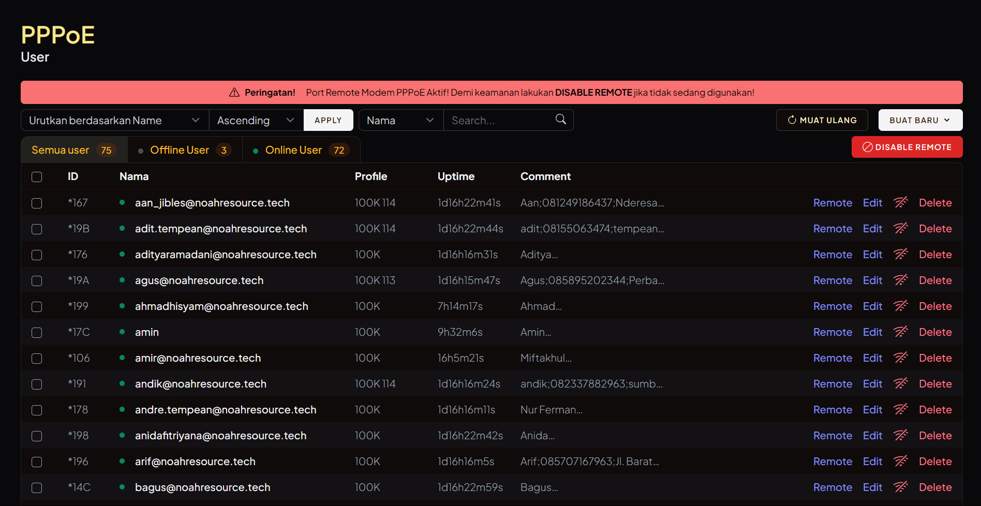Click disconnect icon for aan_jibles row
The width and height of the screenshot is (981, 506).
pyautogui.click(x=901, y=203)
